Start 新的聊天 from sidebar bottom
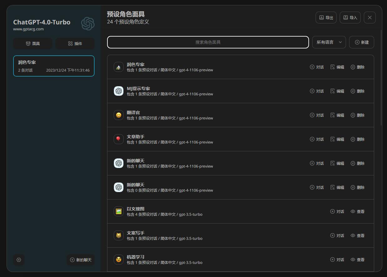The image size is (387, 277). click(x=80, y=260)
